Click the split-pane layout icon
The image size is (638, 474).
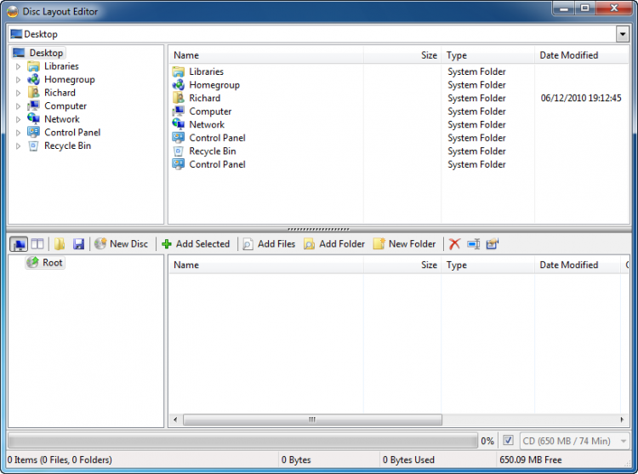37,244
